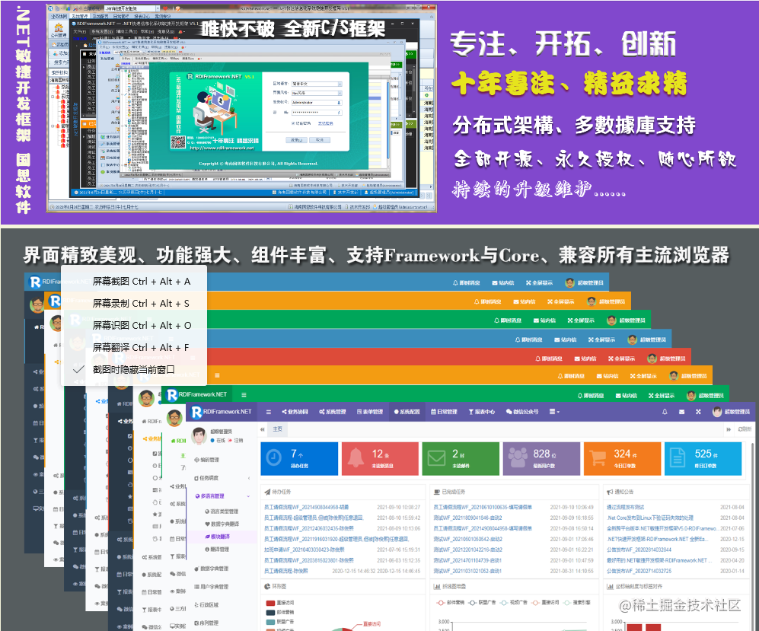Click RDIFramework.NET logo in purple front window
The image size is (759, 631).
[222, 412]
